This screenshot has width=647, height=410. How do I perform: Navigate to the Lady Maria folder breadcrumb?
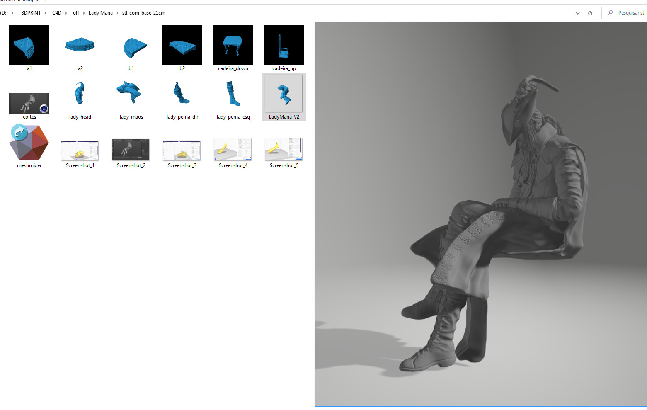tap(100, 13)
